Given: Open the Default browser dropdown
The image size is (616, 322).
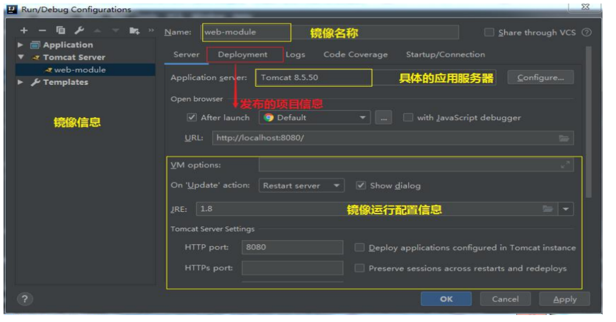Looking at the screenshot, I should pos(314,118).
